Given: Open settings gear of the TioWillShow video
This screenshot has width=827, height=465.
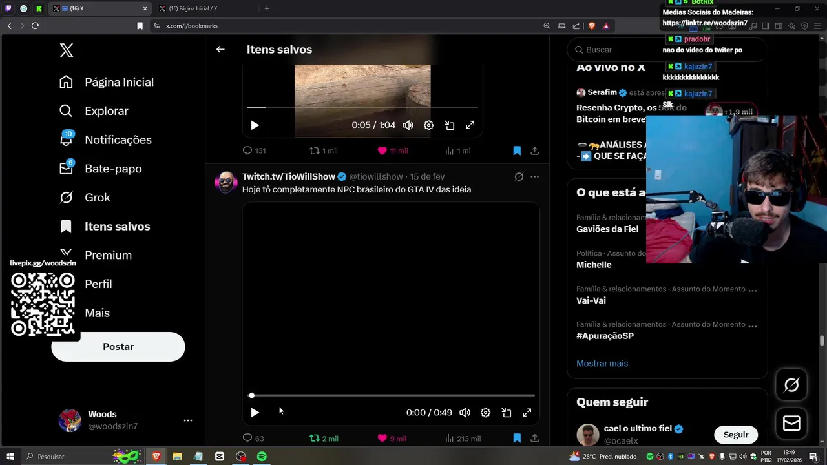Looking at the screenshot, I should [485, 413].
